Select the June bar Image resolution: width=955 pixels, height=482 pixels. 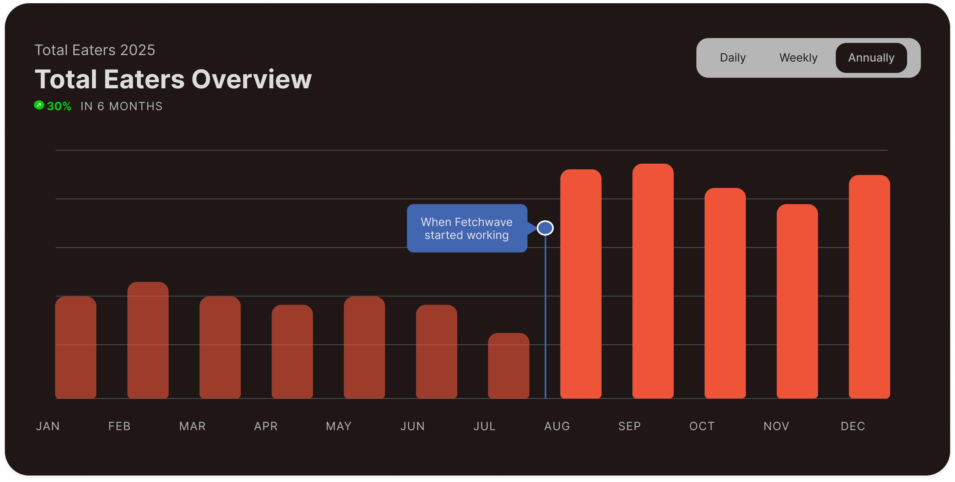pos(437,352)
